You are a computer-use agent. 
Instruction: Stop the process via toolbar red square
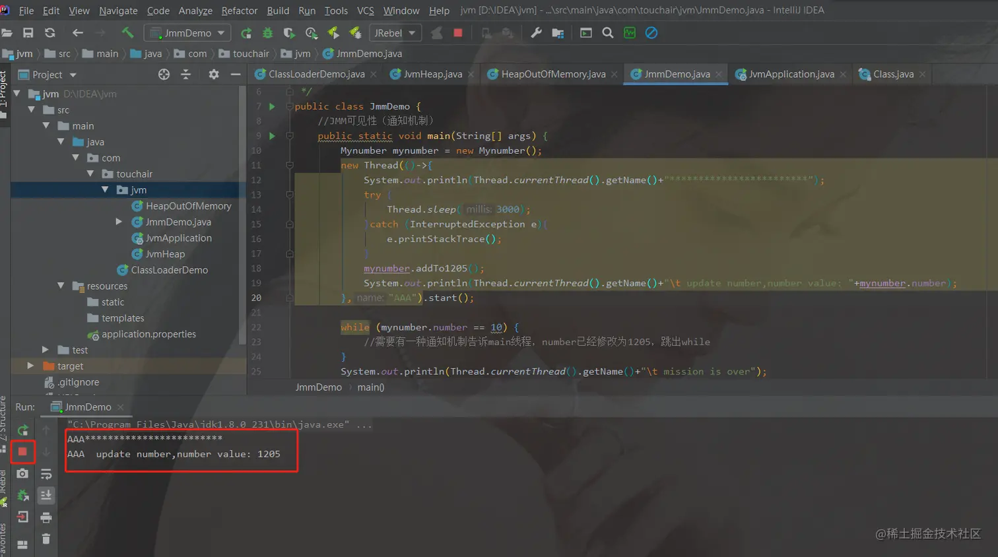tap(458, 32)
